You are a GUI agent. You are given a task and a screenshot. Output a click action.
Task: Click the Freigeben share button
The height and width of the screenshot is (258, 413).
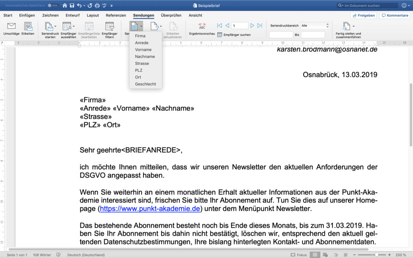[x=363, y=16]
